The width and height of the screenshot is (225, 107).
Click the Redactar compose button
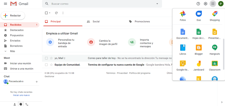point(13,15)
